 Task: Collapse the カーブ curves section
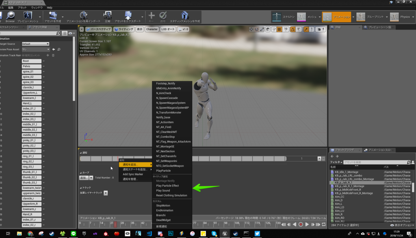pyautogui.click(x=81, y=173)
